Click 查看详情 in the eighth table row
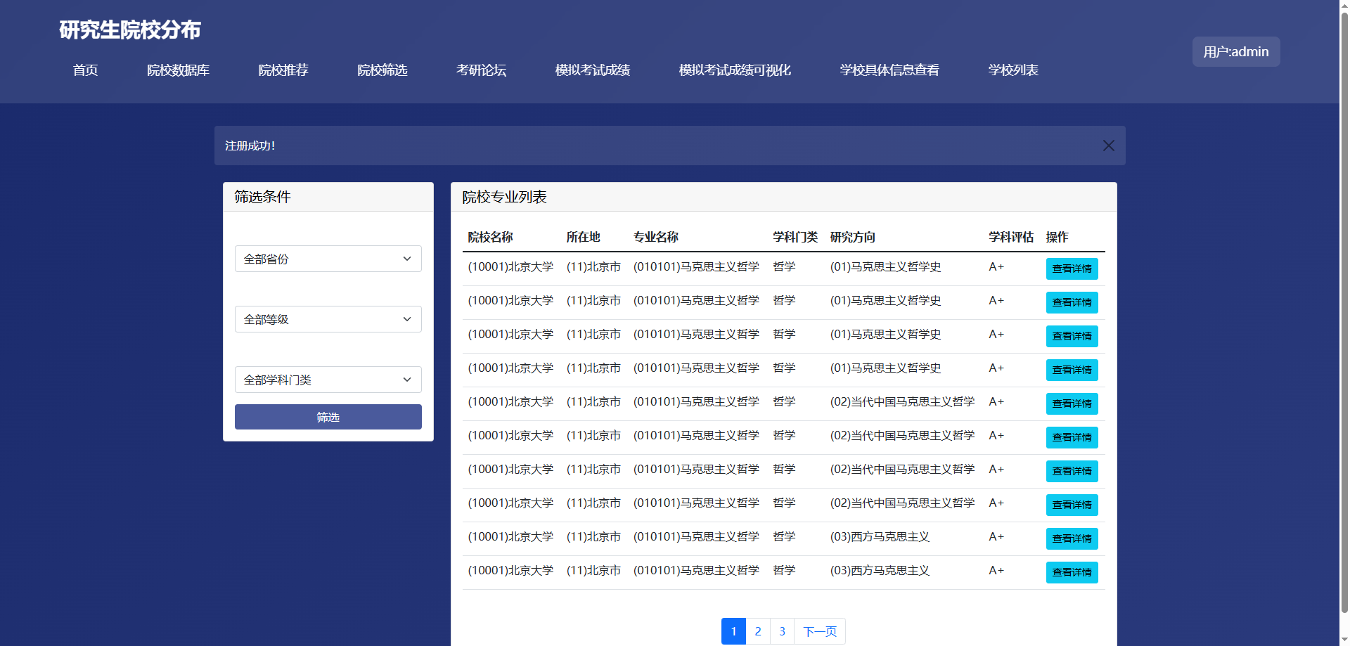1350x646 pixels. pyautogui.click(x=1072, y=505)
